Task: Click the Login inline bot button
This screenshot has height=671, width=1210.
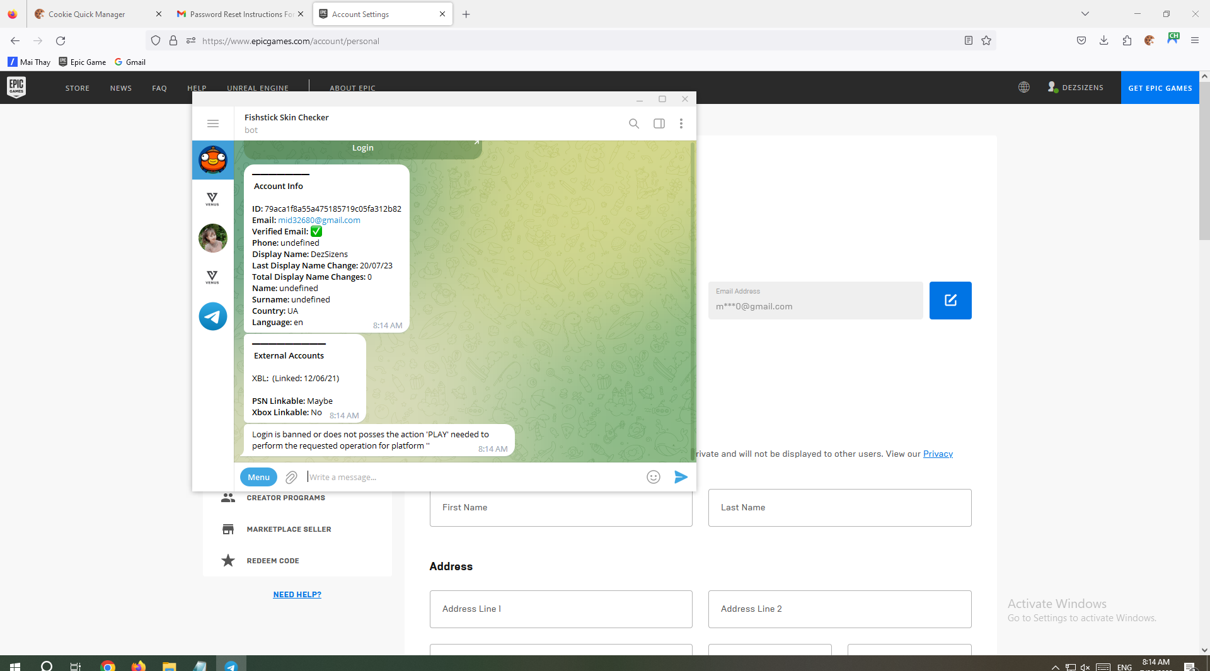Action: pos(362,148)
